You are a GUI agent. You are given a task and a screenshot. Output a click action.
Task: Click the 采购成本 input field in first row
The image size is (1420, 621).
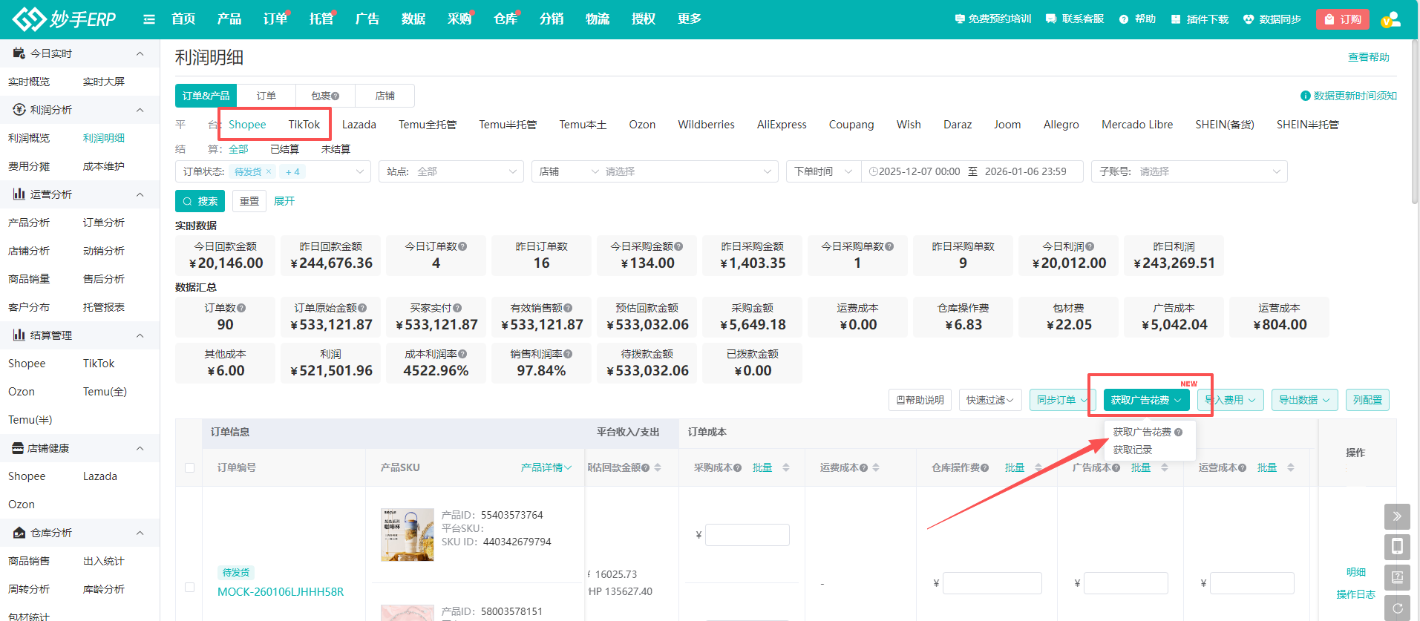tap(747, 535)
